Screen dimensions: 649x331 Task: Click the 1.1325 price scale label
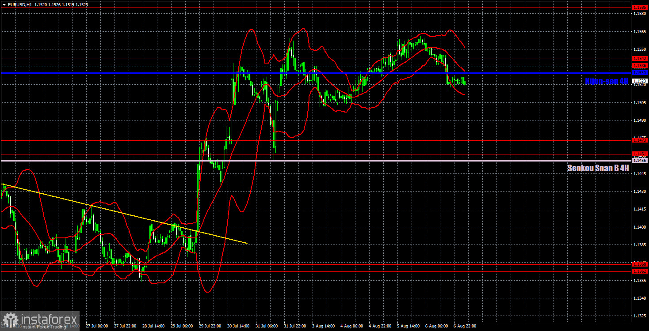coord(640,316)
